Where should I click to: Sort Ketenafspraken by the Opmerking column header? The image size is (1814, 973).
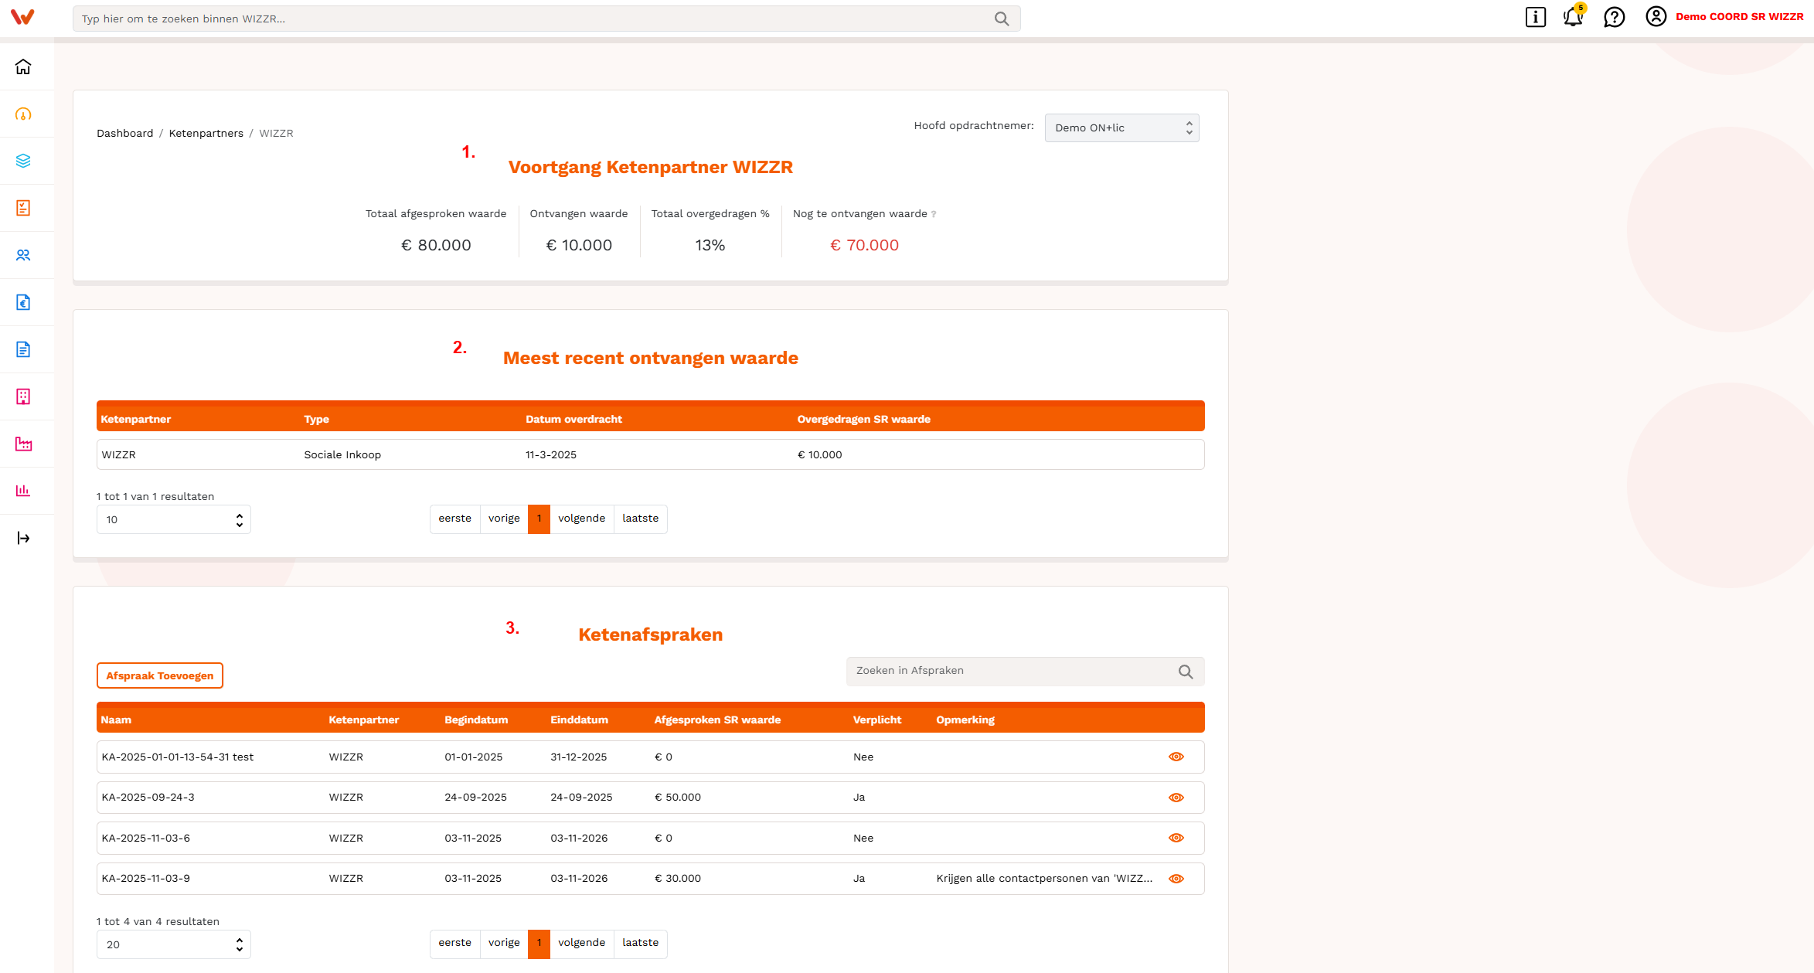[x=965, y=720]
